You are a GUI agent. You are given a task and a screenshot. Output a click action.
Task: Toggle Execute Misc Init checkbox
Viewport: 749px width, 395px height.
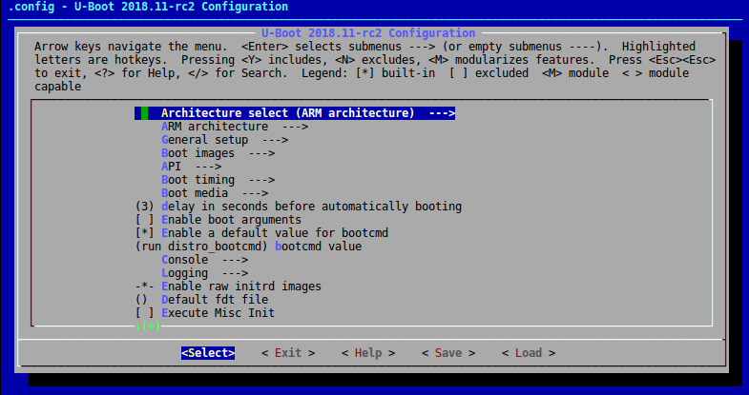(205, 313)
